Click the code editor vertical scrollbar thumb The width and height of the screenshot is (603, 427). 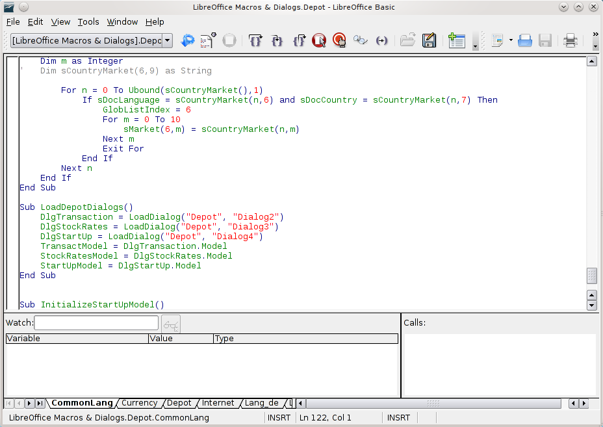pos(592,276)
